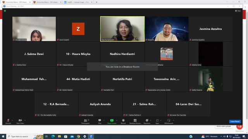Image resolution: width=248 pixels, height=139 pixels.
Task: Select the 12 - R.A Bernade... participant tile
Action: pos(56,104)
